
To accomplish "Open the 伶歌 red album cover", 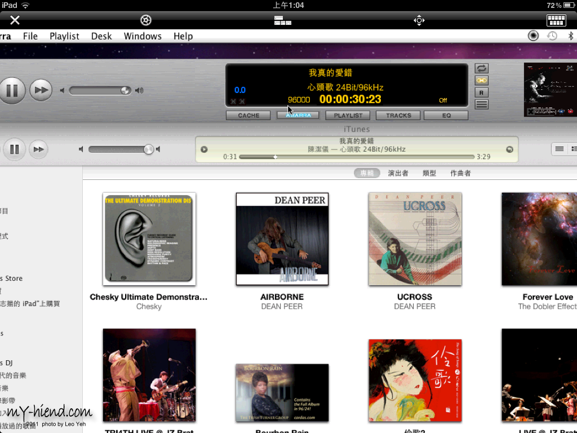I will point(415,381).
